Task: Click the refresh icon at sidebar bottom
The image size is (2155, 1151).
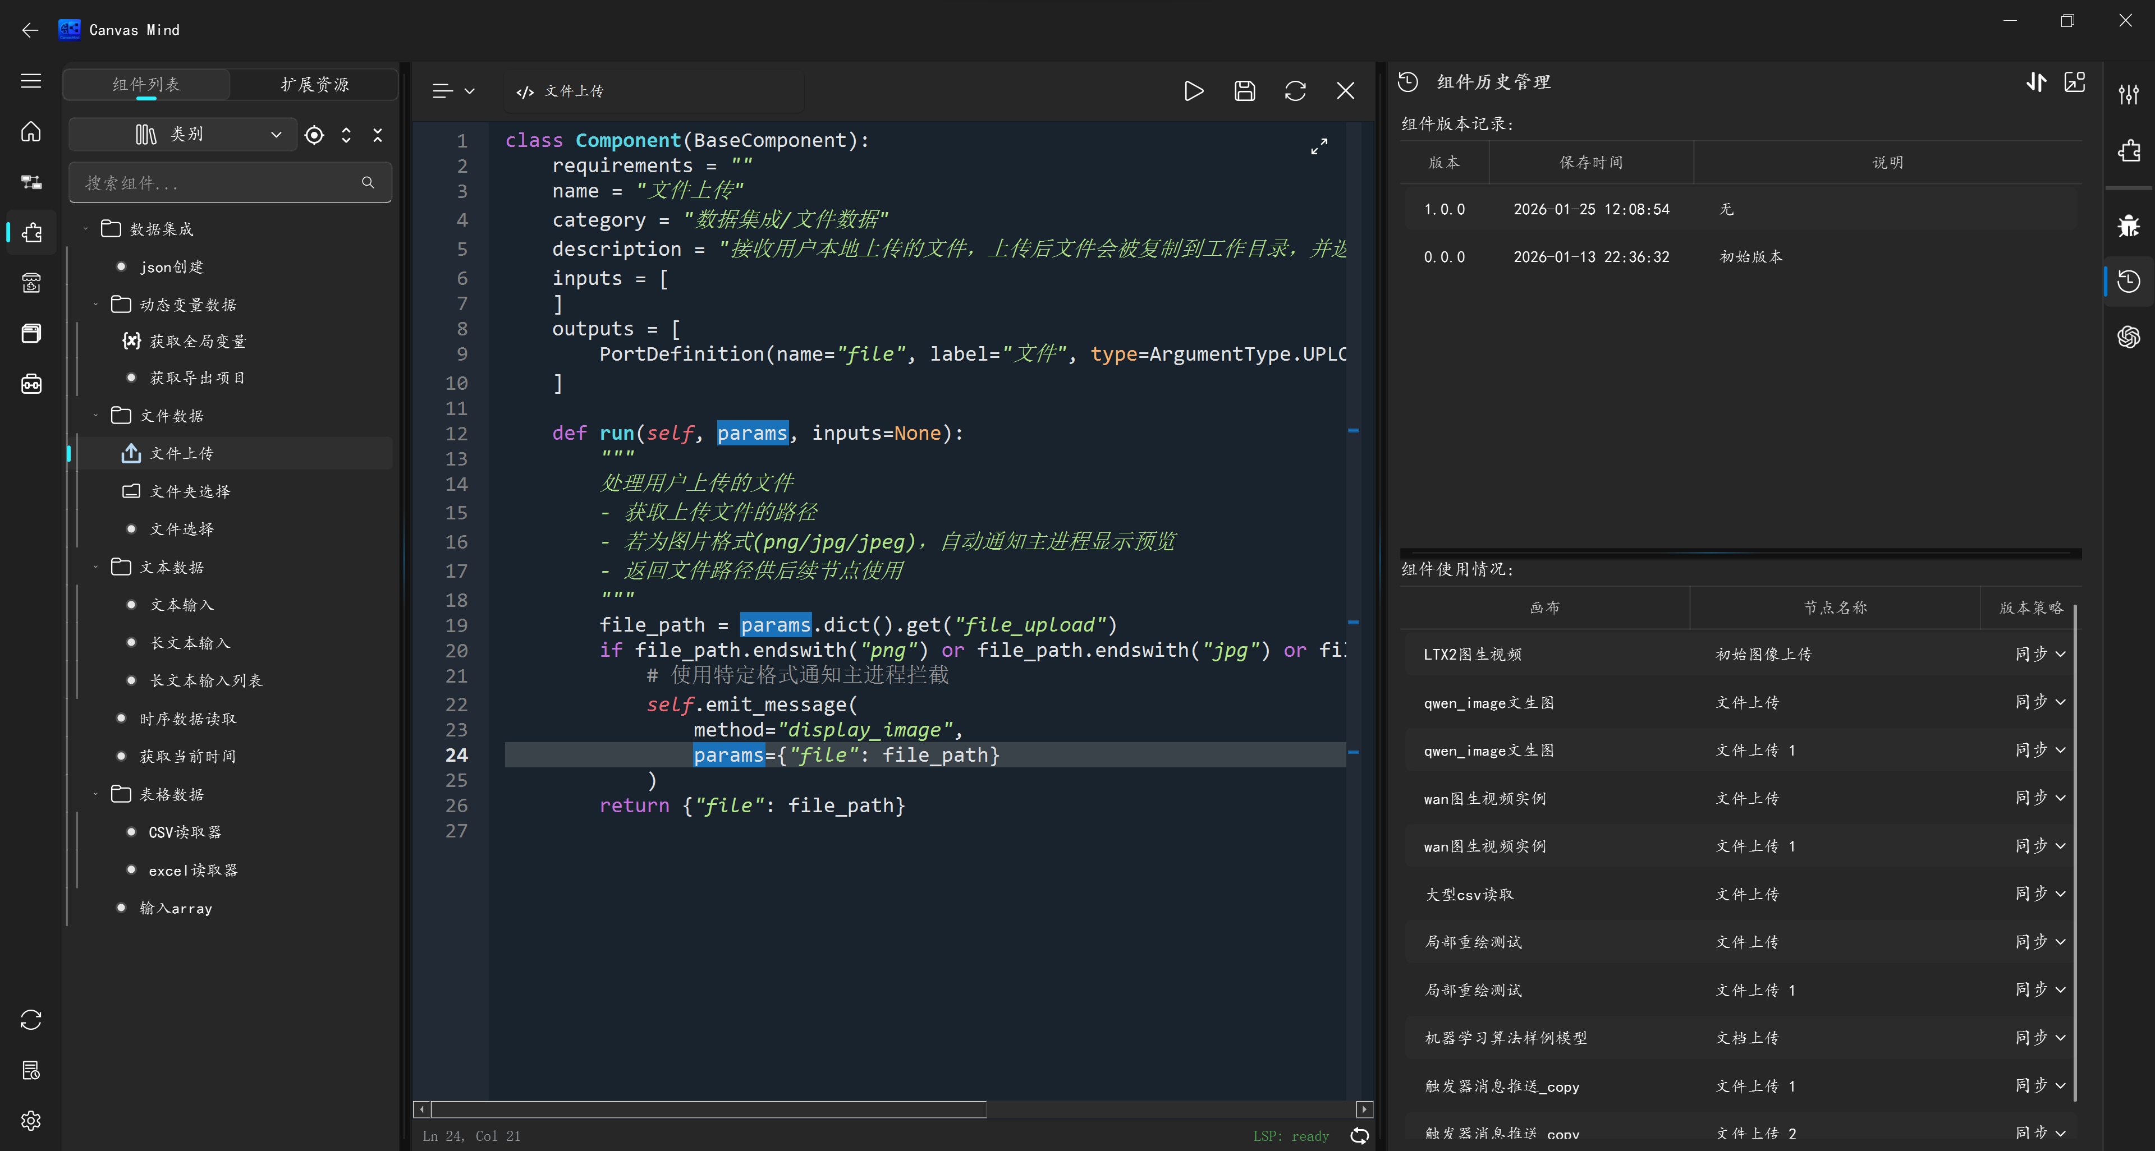Action: pyautogui.click(x=31, y=1020)
